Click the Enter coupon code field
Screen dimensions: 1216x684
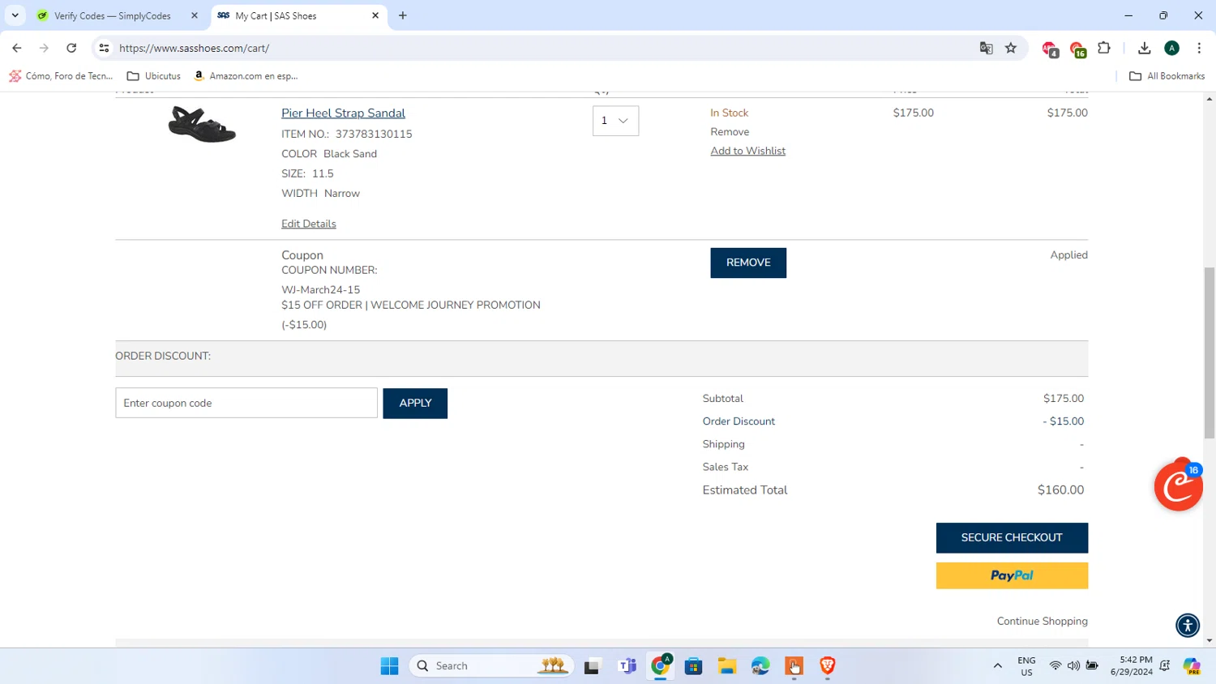coord(246,403)
